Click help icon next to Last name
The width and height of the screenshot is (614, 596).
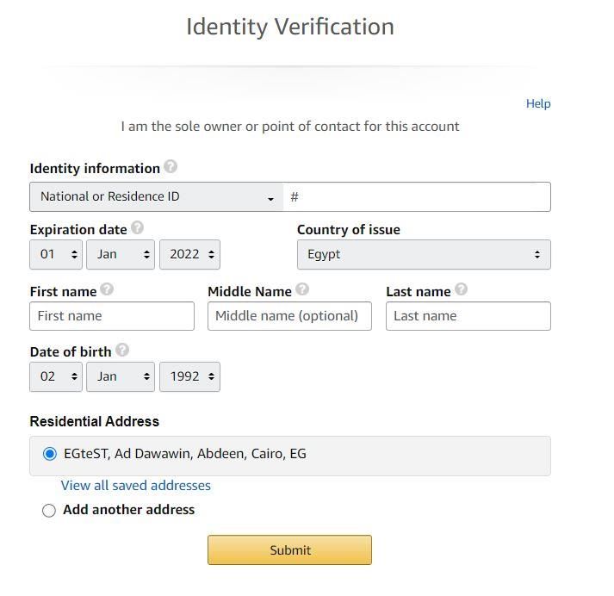point(461,289)
